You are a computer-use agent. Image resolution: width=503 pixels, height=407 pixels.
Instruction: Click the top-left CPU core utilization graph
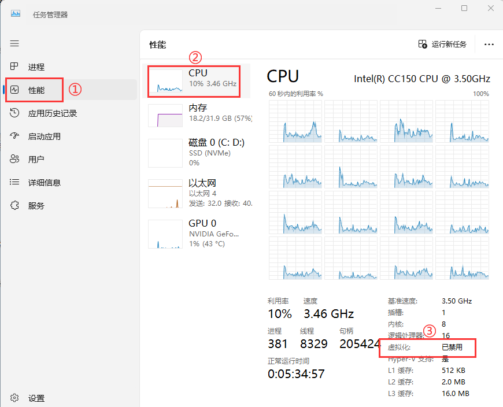coord(293,121)
